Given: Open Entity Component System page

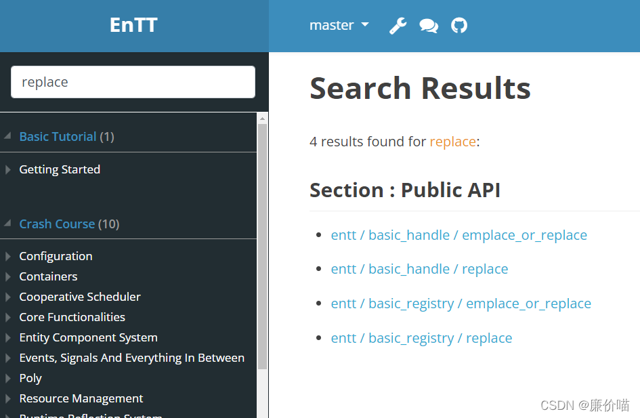Looking at the screenshot, I should pyautogui.click(x=88, y=337).
